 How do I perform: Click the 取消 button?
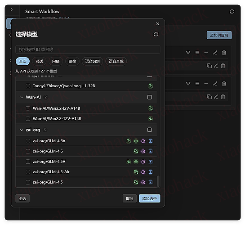tap(129, 198)
